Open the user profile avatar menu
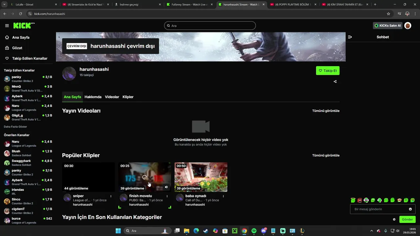 (x=408, y=26)
